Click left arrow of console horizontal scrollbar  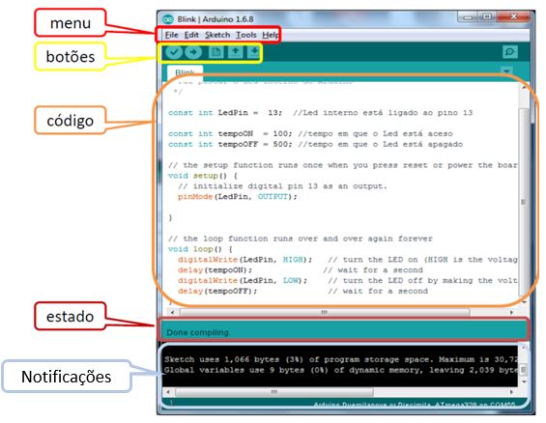pyautogui.click(x=168, y=392)
